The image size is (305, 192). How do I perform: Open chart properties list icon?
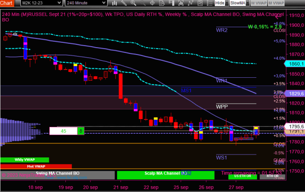[209, 3]
